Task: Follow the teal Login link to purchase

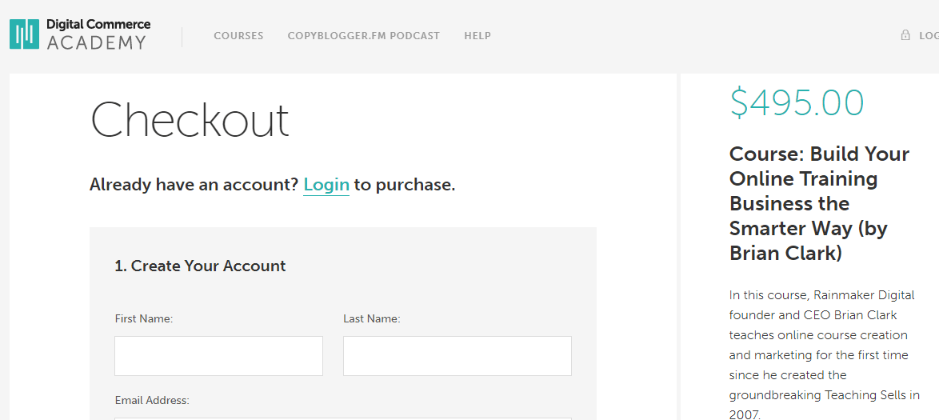Action: coord(326,185)
